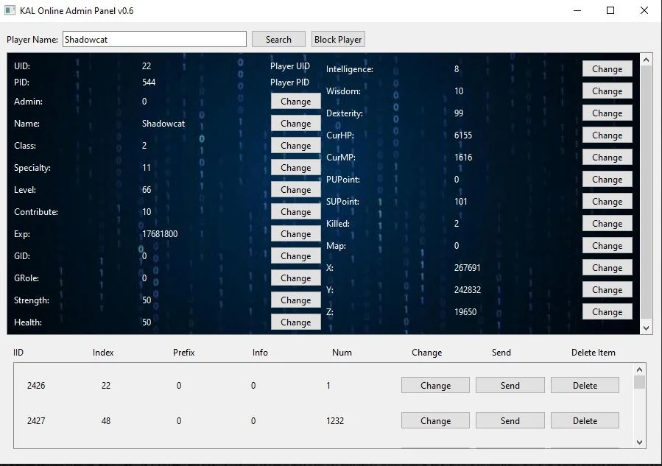Change item with IID 2427
The height and width of the screenshot is (466, 662).
click(x=435, y=421)
